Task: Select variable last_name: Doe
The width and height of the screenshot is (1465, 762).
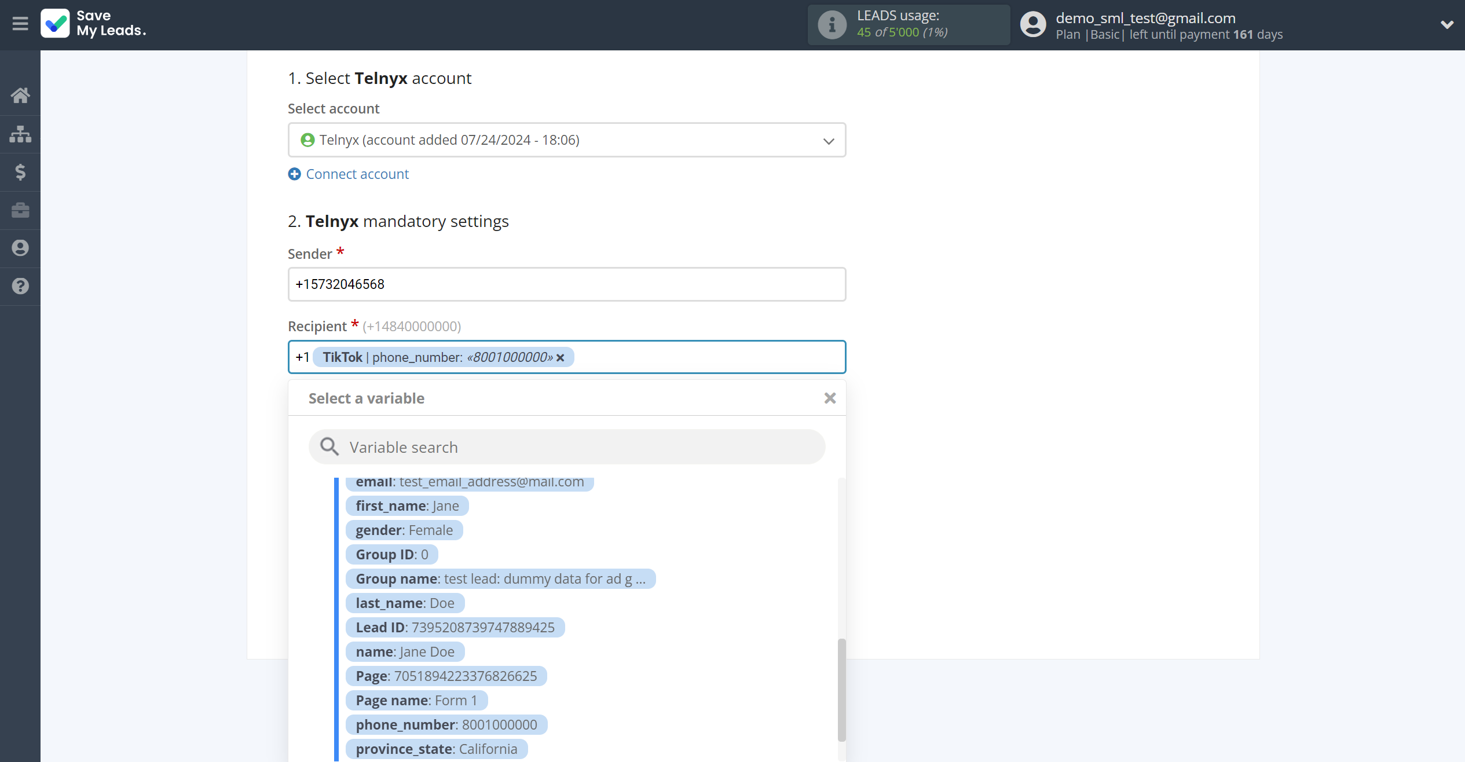Action: click(405, 603)
